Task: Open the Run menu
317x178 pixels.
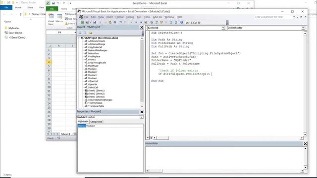Action: (x=139, y=17)
